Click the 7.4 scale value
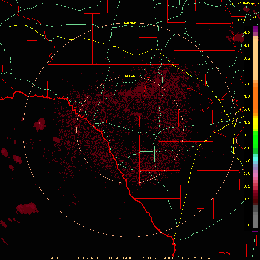260x260 pixels. [x=247, y=71]
